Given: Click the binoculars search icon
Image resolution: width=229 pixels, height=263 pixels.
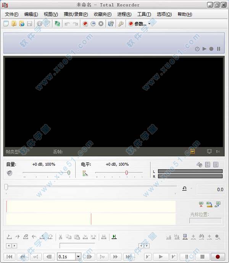Looking at the screenshot, I should [201, 237].
